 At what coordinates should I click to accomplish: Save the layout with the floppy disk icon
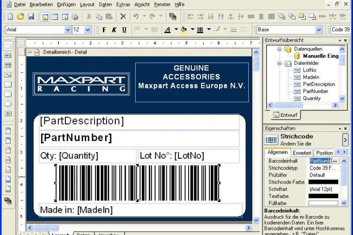(x=31, y=17)
